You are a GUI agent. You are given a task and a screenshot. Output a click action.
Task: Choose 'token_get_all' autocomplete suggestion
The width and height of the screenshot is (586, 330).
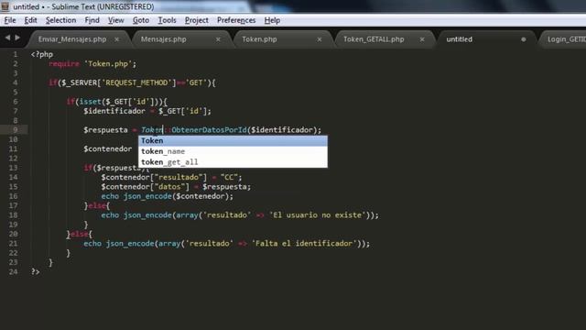point(233,162)
